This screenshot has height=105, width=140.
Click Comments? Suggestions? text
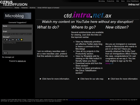[x=18, y=23]
